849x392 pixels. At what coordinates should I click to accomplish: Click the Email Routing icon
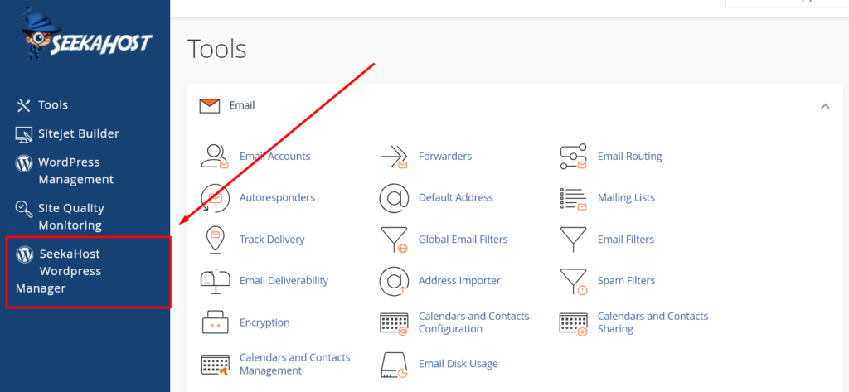574,157
